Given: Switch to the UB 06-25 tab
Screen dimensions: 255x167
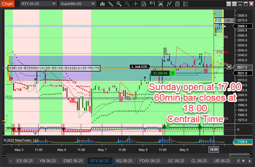Looking at the screenshot, I should (222, 161).
